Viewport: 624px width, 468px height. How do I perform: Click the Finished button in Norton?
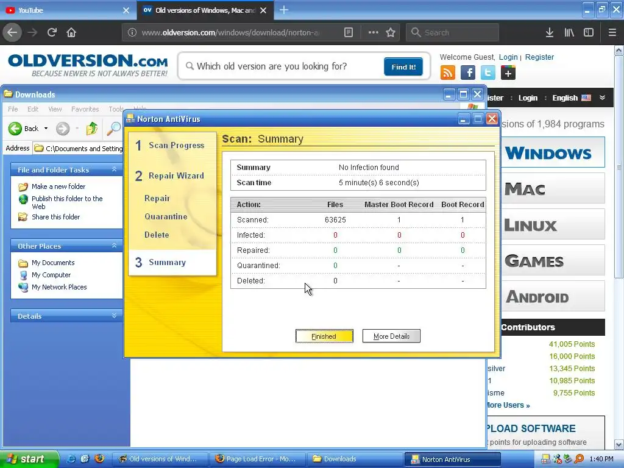click(x=324, y=336)
